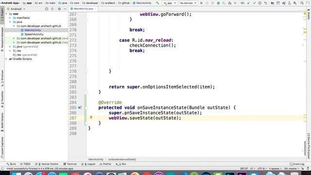Open Favorites side tab
The width and height of the screenshot is (311, 175).
2,100
